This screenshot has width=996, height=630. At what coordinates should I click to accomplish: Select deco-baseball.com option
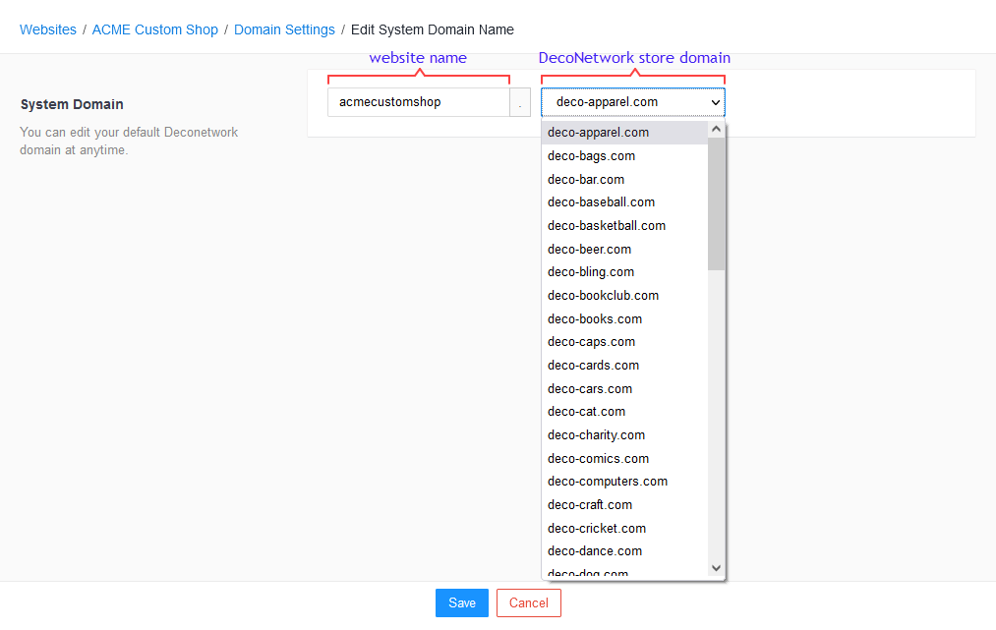(x=625, y=202)
